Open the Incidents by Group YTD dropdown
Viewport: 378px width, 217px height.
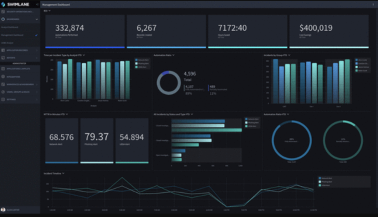pyautogui.click(x=289, y=55)
